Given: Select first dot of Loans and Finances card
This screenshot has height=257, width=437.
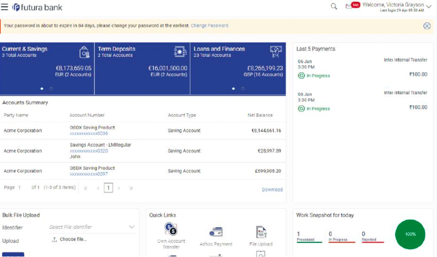Looking at the screenshot, I should coord(234,88).
